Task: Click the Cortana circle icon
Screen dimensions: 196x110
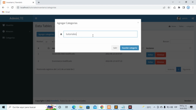Action: (60, 107)
